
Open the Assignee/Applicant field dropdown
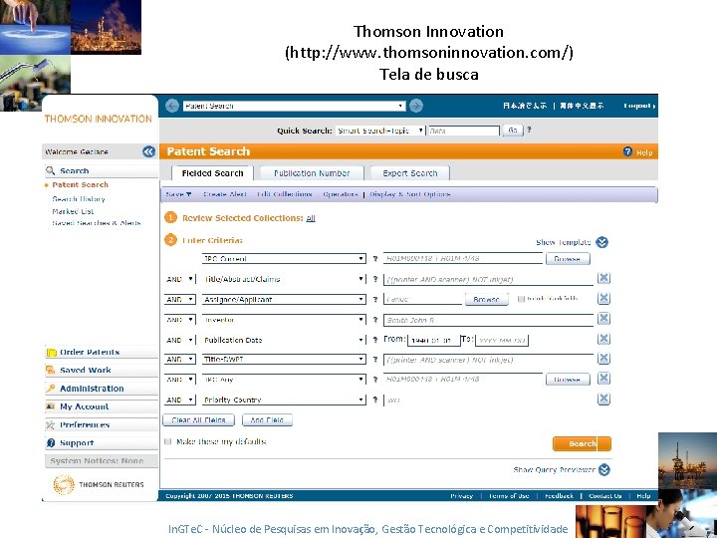coord(284,299)
